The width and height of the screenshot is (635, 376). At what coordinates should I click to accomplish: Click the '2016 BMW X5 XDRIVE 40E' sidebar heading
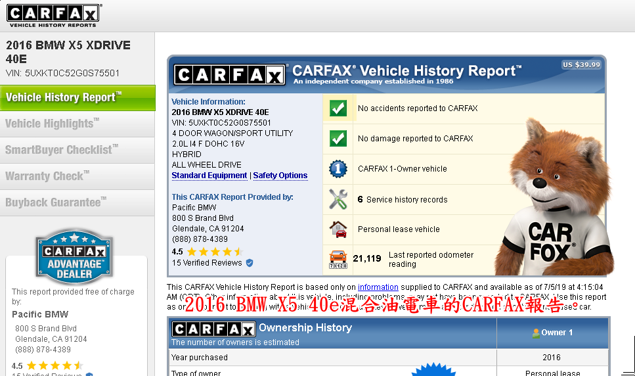(68, 52)
